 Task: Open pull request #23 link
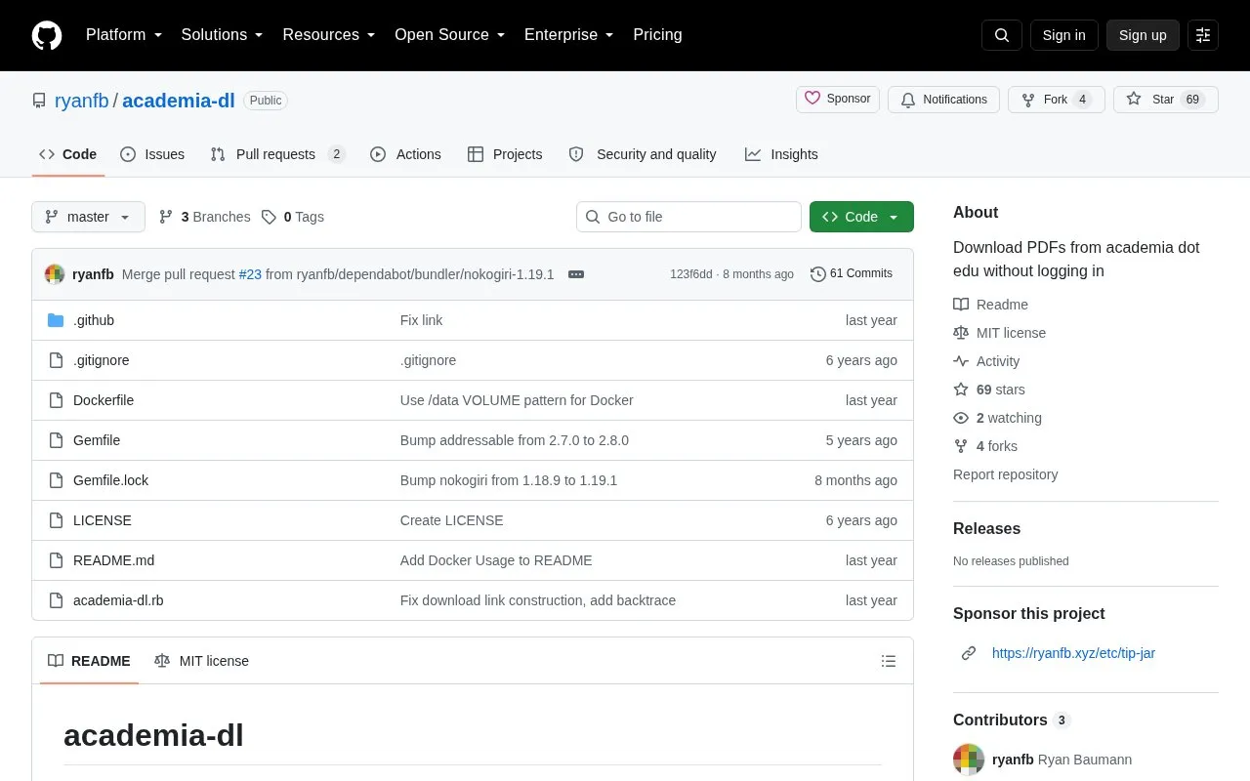point(250,274)
